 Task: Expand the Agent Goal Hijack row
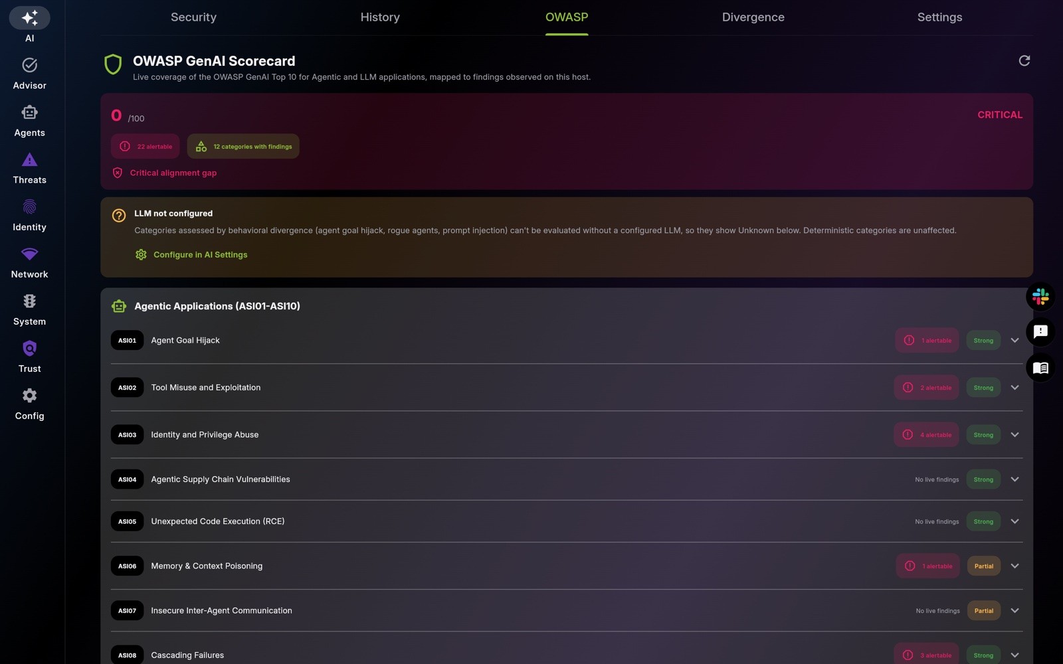click(x=1015, y=340)
